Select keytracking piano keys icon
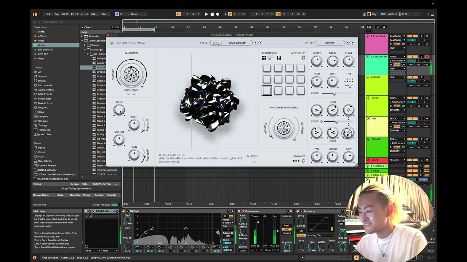 click(x=279, y=58)
